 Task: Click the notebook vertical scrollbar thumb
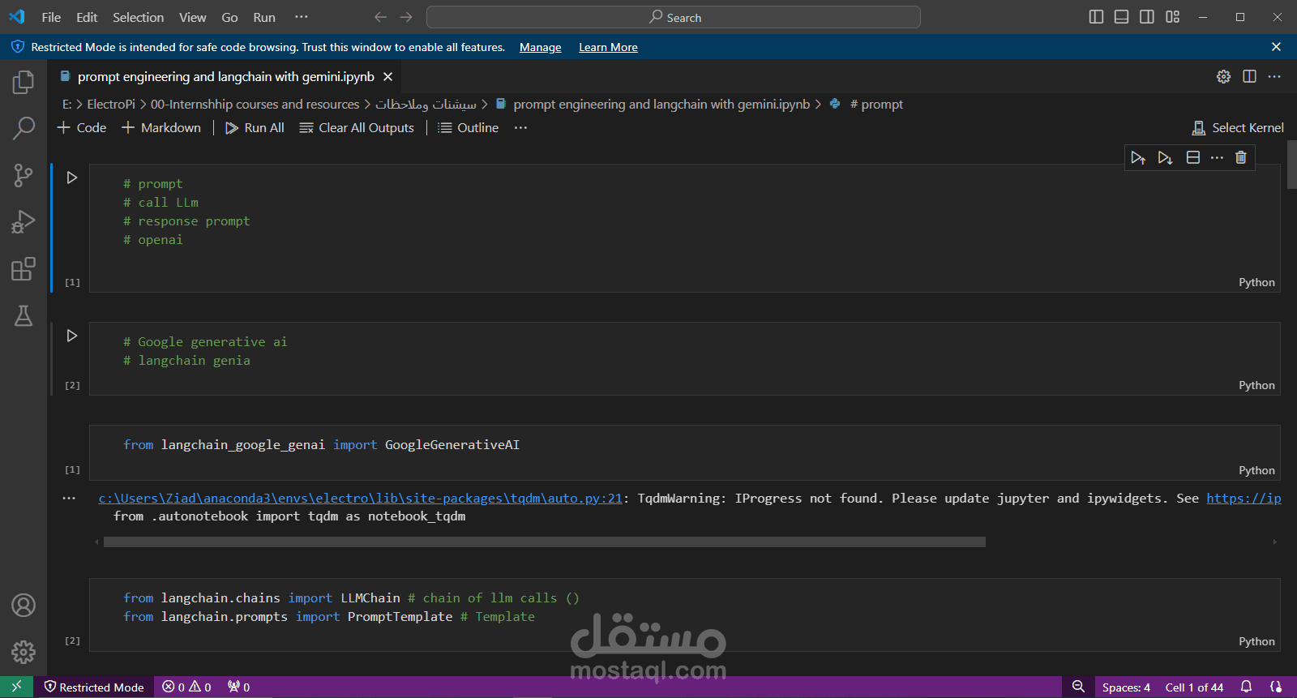coord(1292,165)
